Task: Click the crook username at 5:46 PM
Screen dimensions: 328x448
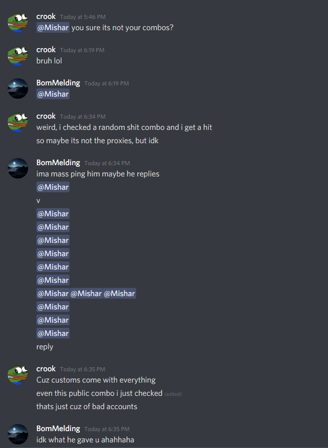Action: tap(46, 16)
